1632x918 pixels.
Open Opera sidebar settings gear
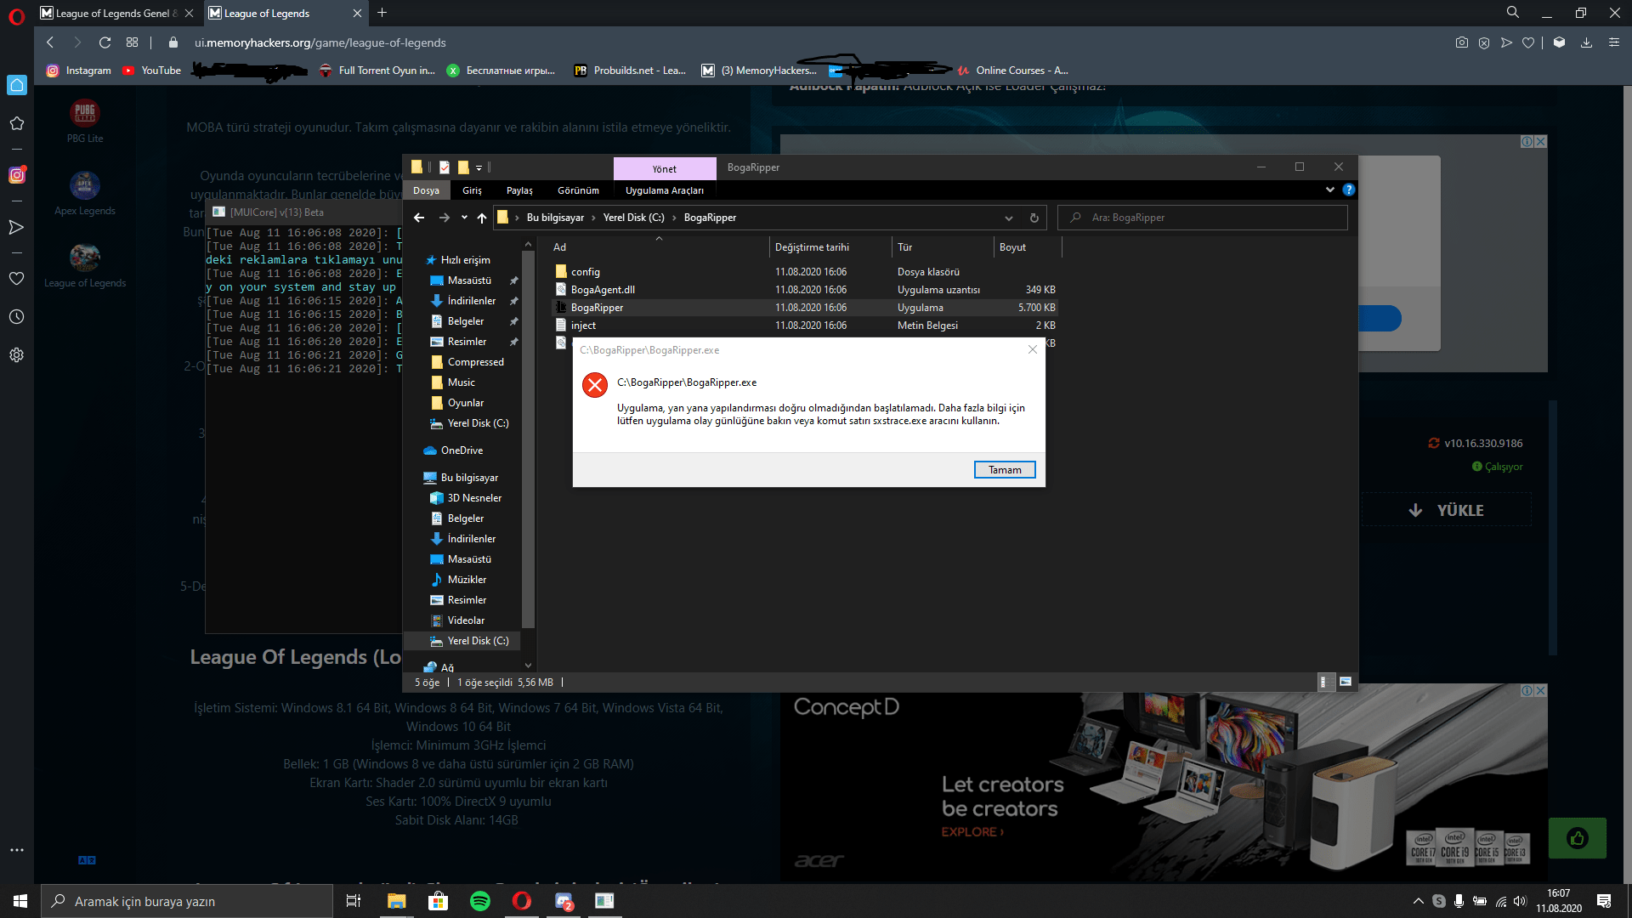(16, 355)
